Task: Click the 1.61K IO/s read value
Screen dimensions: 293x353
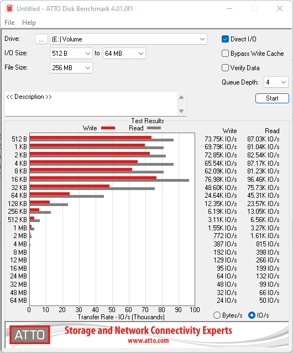Action: [265, 236]
